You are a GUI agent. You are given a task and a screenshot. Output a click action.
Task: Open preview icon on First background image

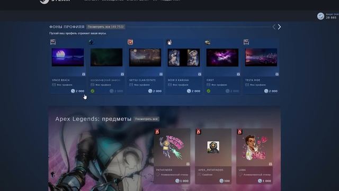[x=238, y=74]
